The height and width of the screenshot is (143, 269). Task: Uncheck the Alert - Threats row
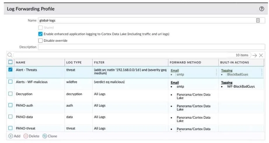click(11, 70)
